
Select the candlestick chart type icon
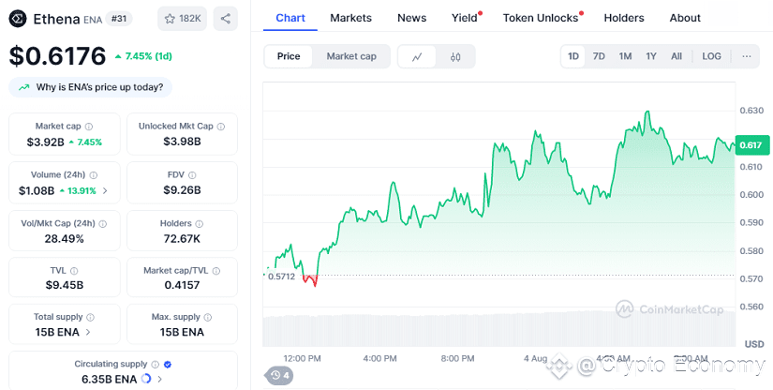tap(455, 56)
